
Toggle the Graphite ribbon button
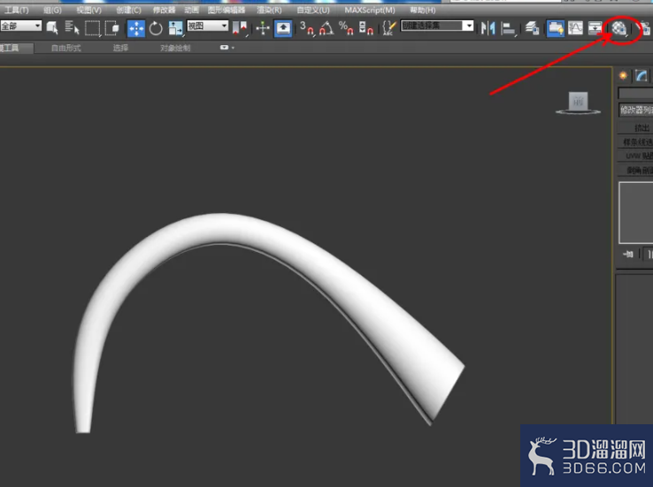(x=555, y=28)
